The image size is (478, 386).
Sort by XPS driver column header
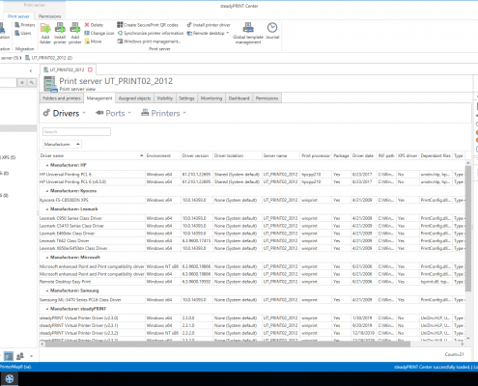(408, 155)
